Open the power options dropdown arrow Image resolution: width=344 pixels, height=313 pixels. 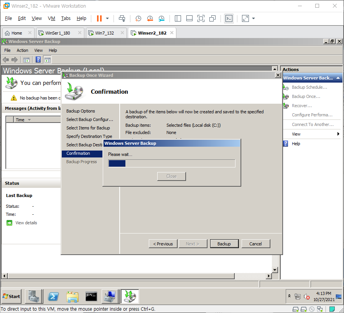(107, 18)
